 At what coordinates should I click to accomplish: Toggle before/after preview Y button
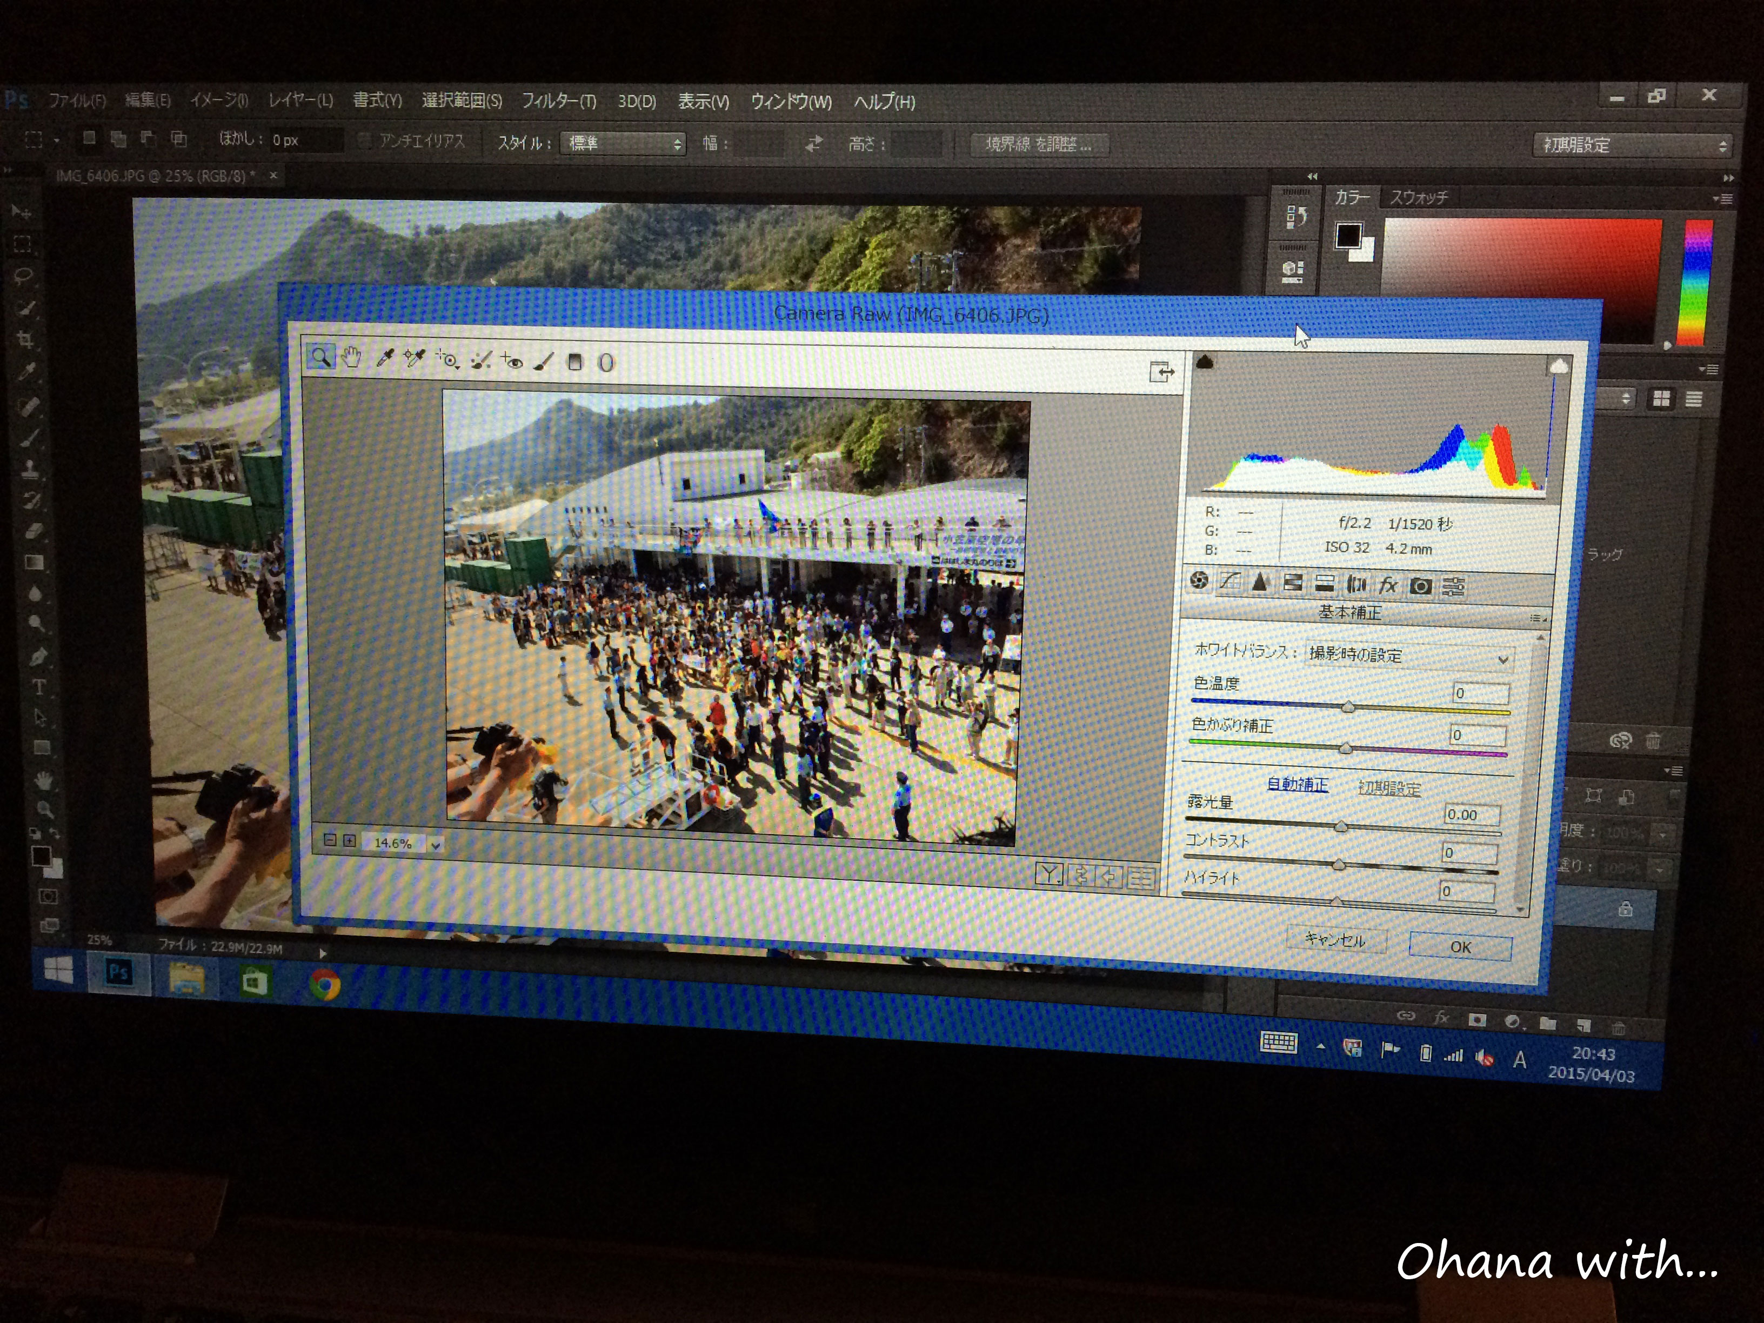point(1048,875)
